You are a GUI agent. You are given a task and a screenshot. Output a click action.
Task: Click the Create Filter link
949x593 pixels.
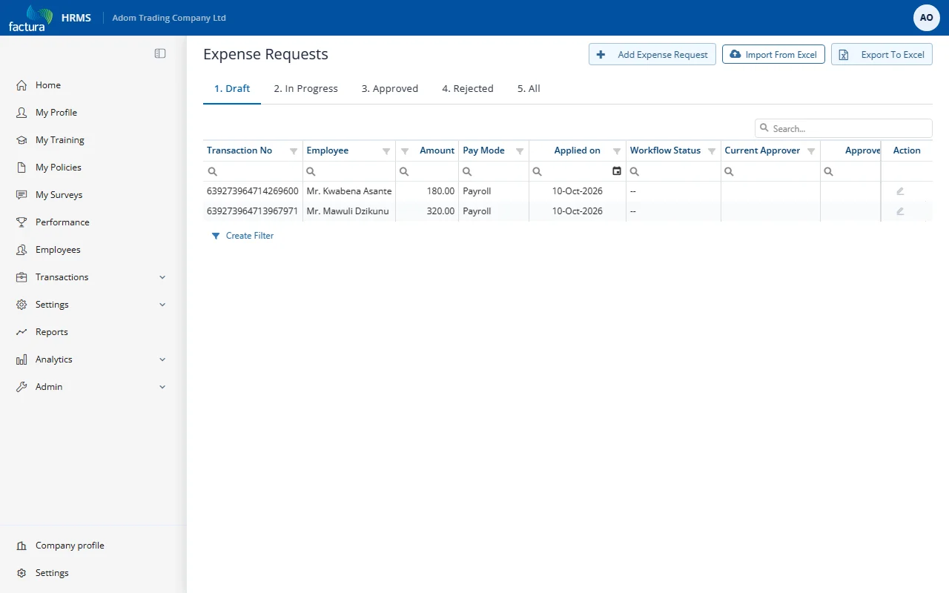[250, 236]
